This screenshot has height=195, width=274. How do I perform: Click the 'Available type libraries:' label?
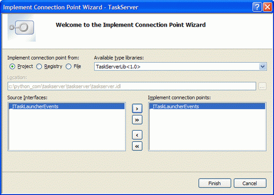119,58
